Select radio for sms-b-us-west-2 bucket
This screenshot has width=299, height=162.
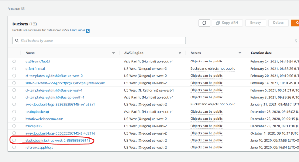pyautogui.click(x=14, y=83)
